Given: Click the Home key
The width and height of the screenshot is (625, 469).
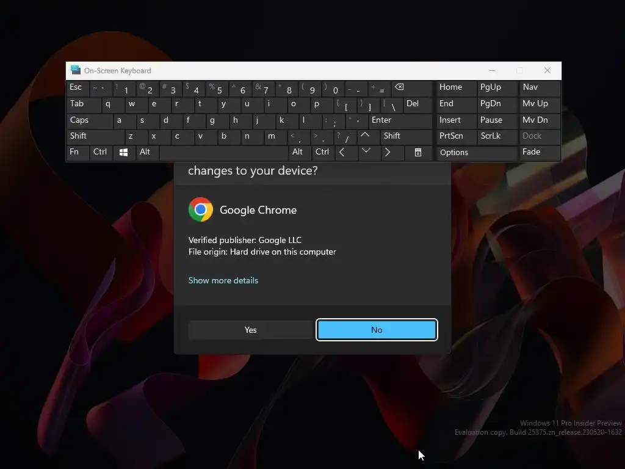Looking at the screenshot, I should (x=456, y=88).
